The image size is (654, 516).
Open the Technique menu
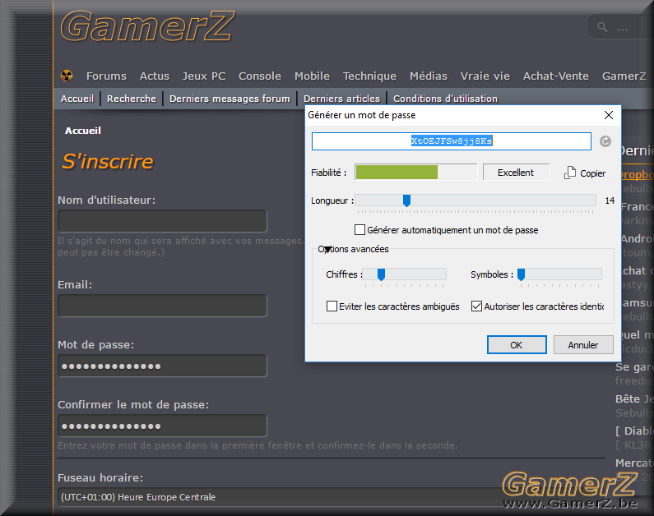[369, 76]
